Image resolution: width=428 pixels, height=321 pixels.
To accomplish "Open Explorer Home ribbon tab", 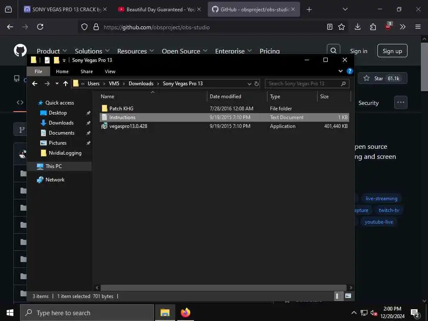I will (62, 71).
